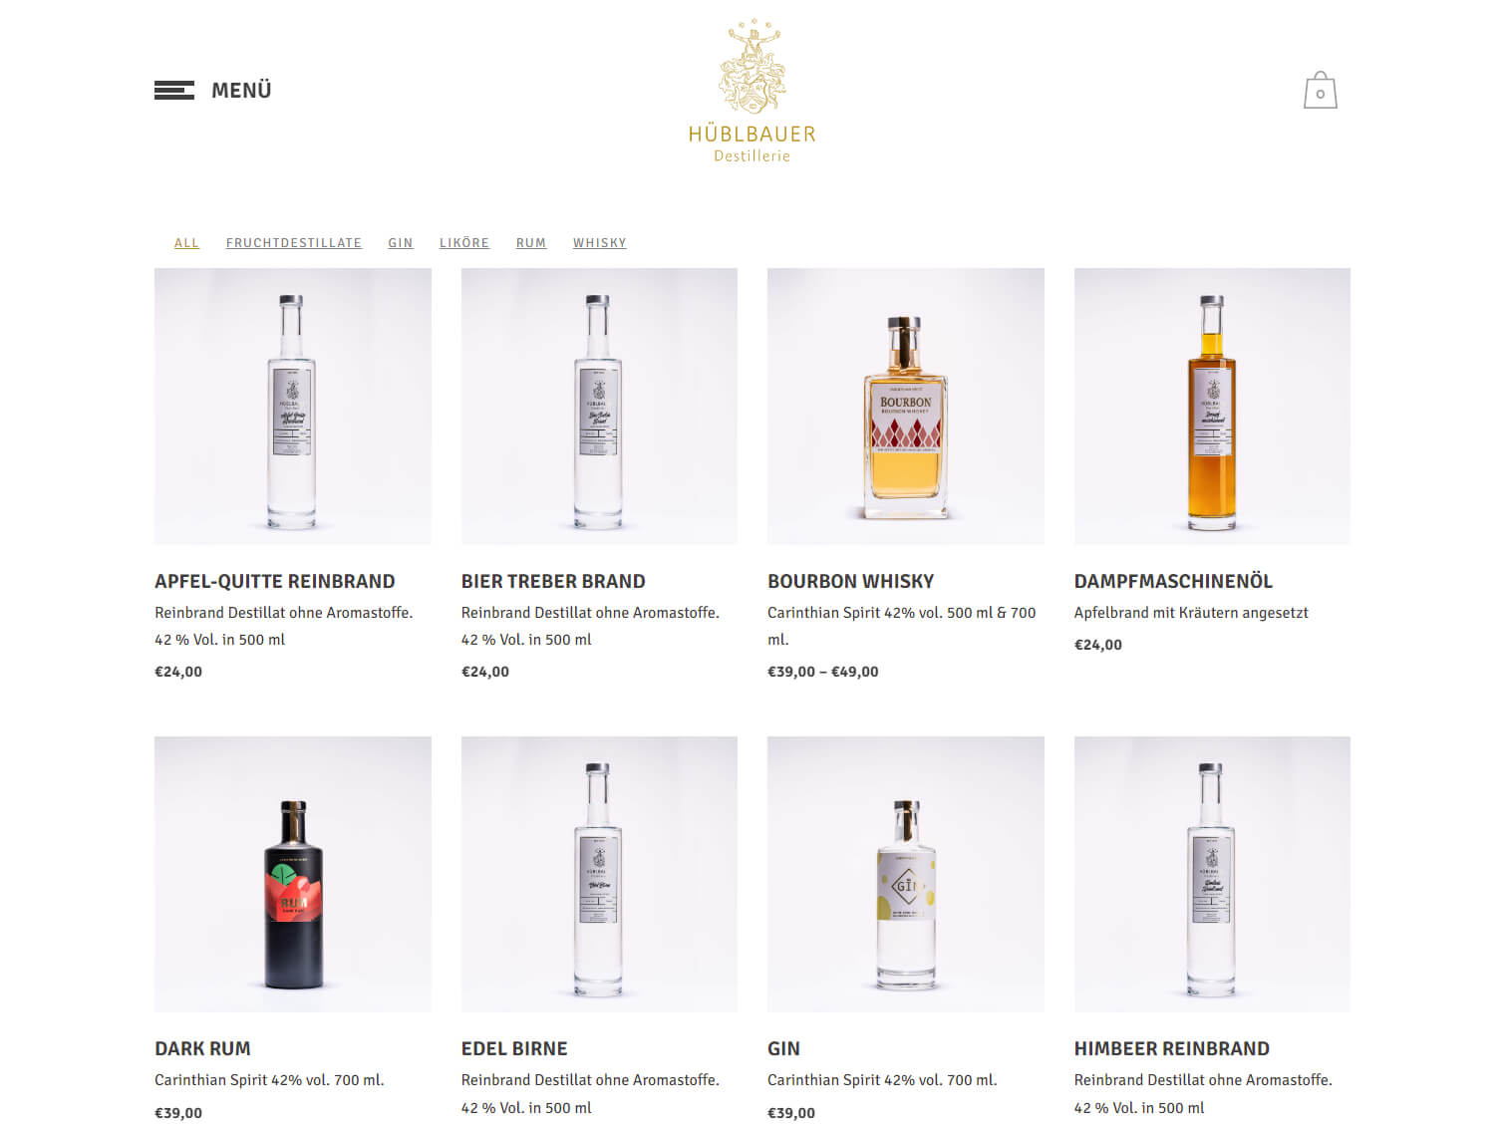Viewport: 1505px width, 1128px height.
Task: Select the Dampfmaschinenöl bottle thumbnail
Action: click(1212, 407)
